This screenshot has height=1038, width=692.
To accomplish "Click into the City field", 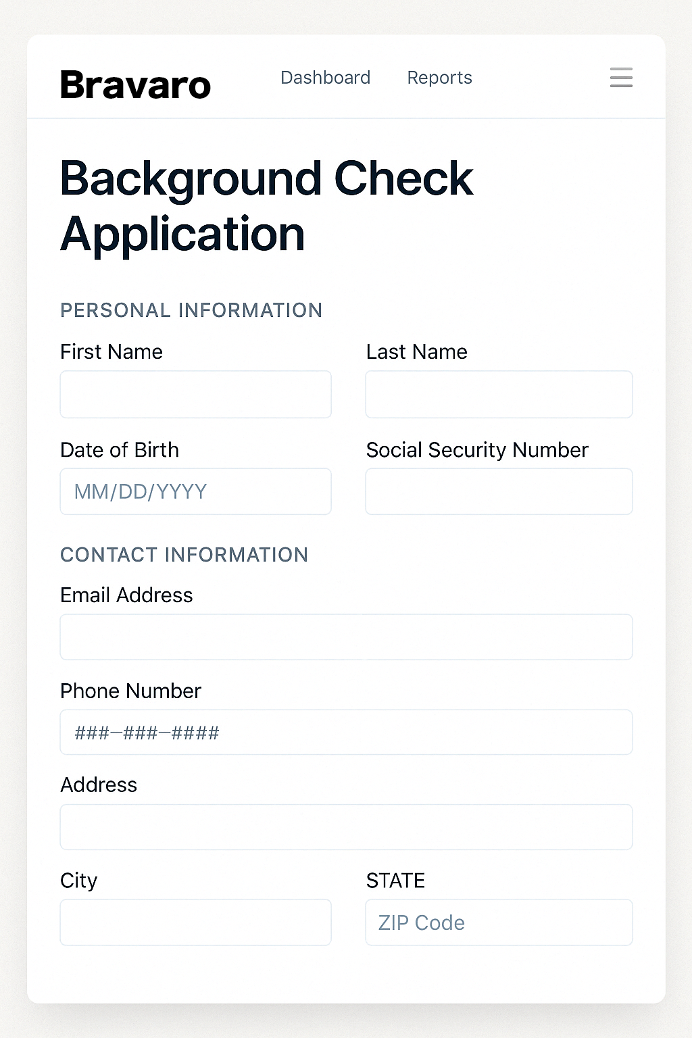I will point(196,922).
